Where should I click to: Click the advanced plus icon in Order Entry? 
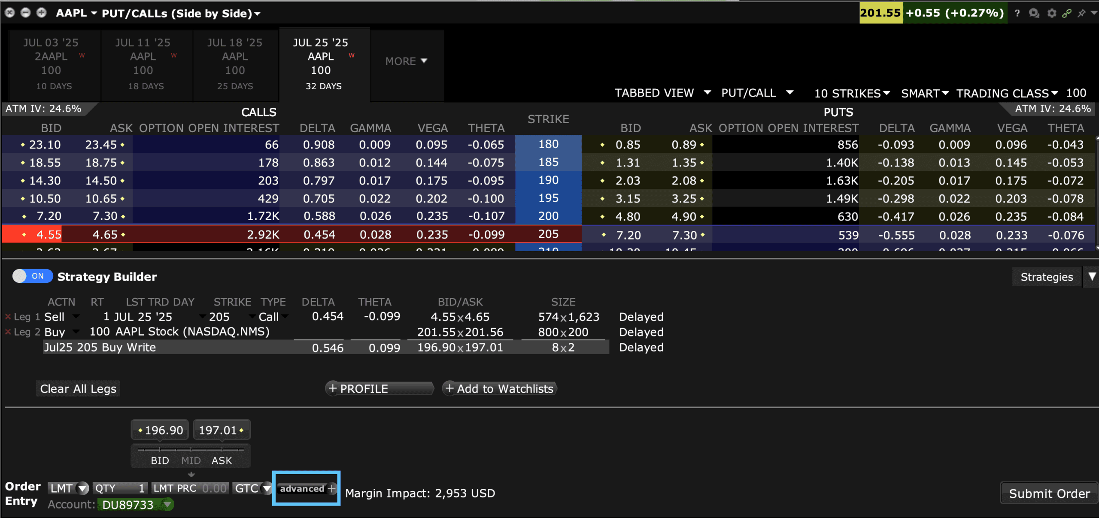coord(331,488)
